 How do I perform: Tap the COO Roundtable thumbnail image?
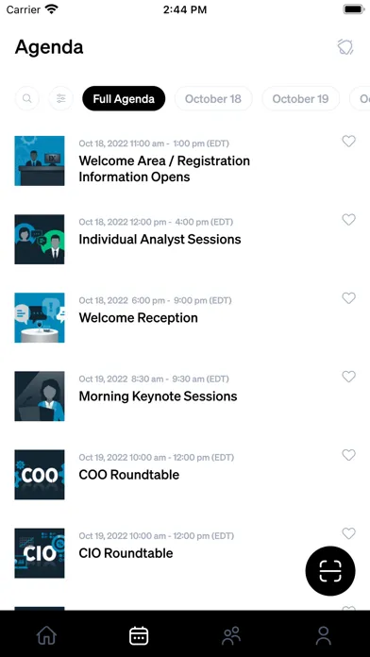pyautogui.click(x=40, y=475)
